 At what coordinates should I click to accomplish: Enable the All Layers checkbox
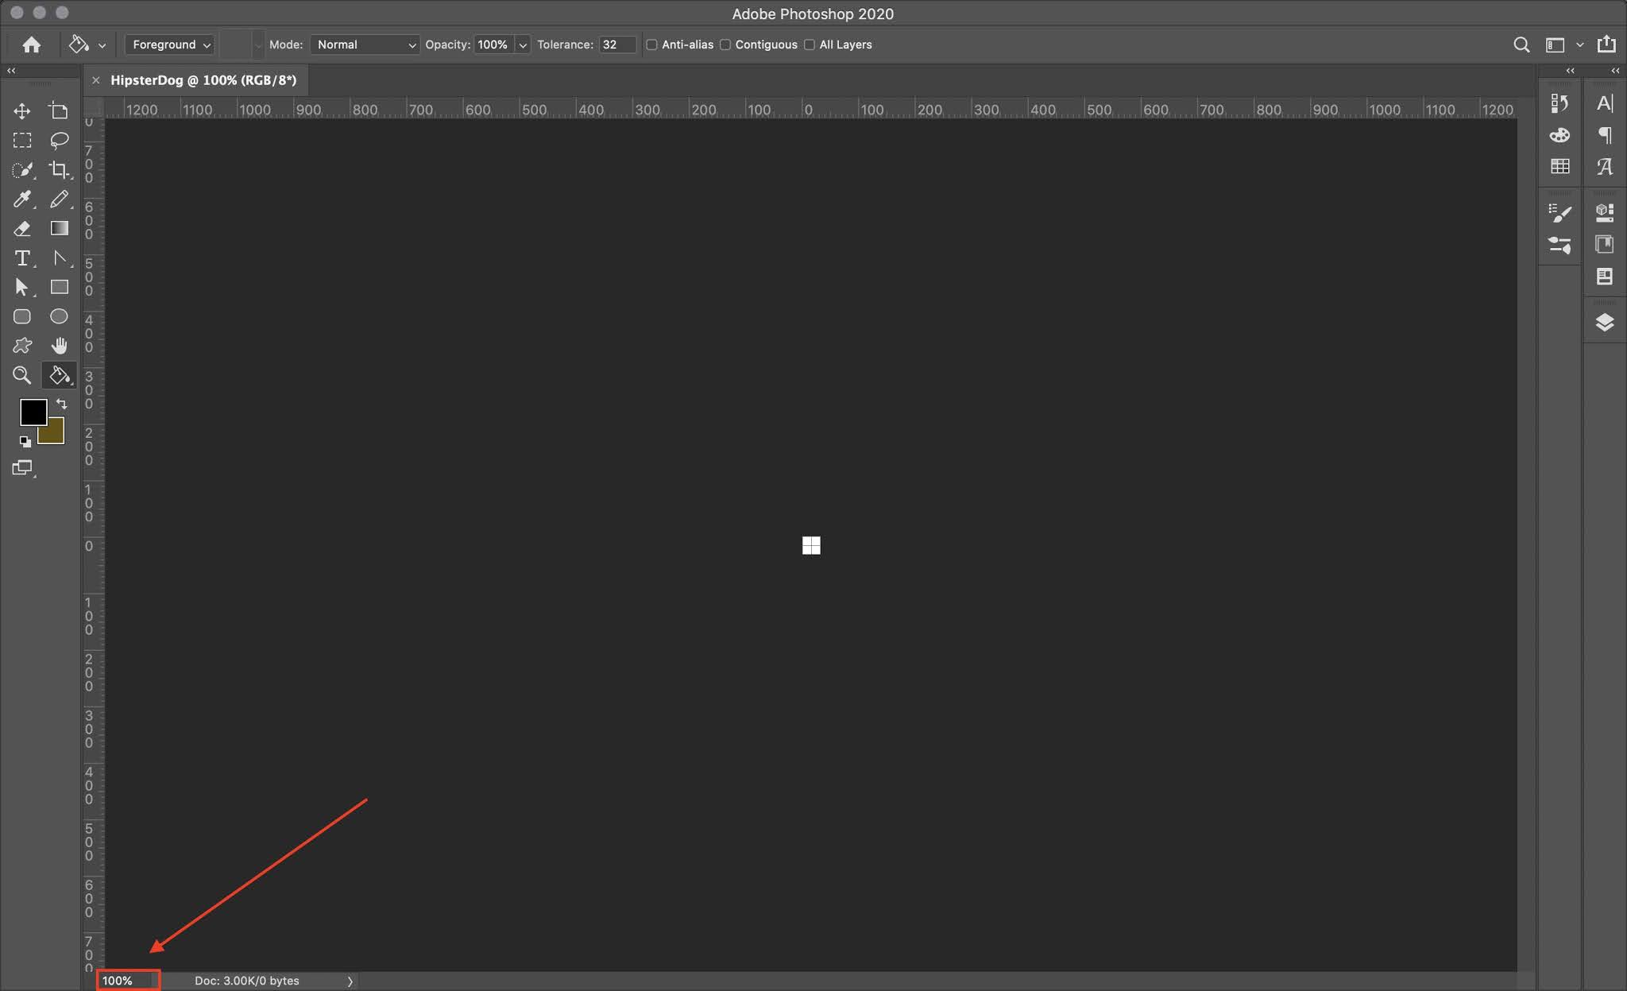[810, 45]
